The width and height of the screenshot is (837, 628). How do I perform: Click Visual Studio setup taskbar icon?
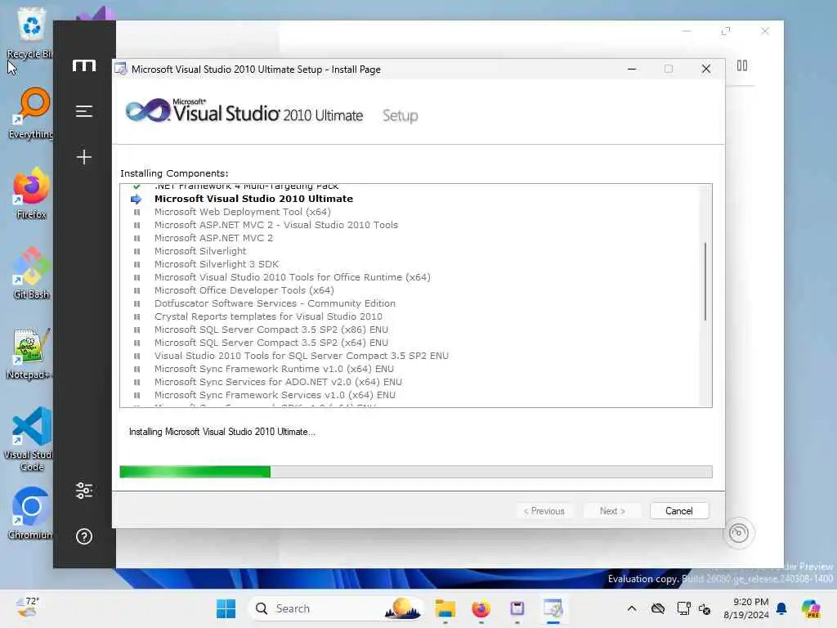[x=553, y=608]
